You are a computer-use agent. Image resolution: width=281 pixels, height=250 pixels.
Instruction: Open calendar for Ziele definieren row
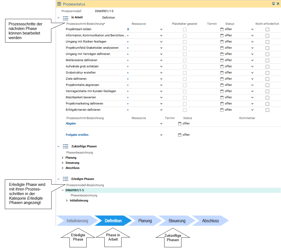tap(222, 79)
